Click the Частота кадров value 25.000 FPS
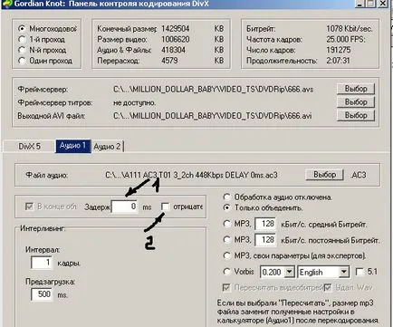The height and width of the screenshot is (327, 393). [346, 39]
